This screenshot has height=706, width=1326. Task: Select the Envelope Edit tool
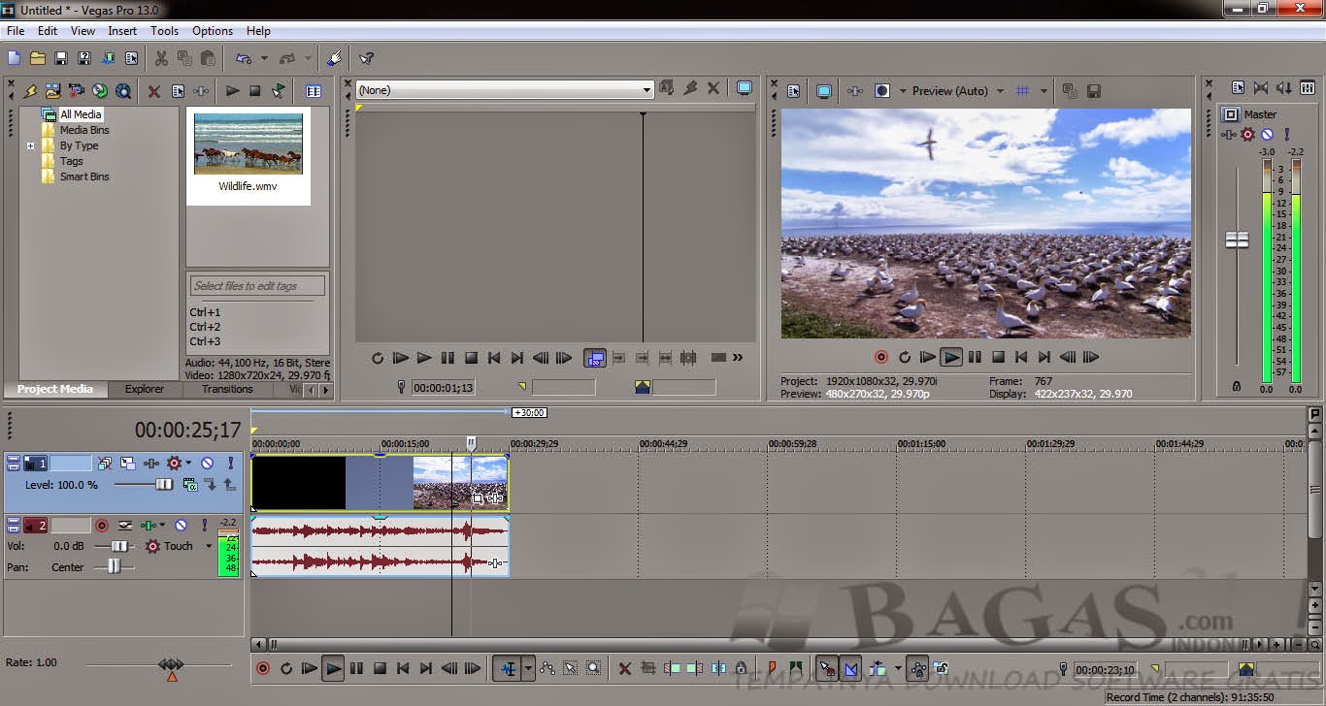pos(547,668)
